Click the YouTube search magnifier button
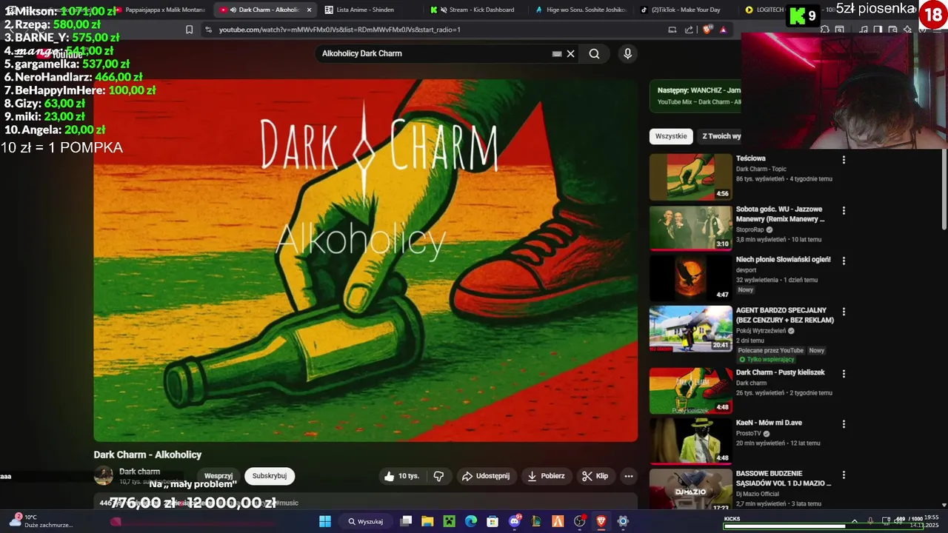The height and width of the screenshot is (533, 948). click(x=594, y=53)
